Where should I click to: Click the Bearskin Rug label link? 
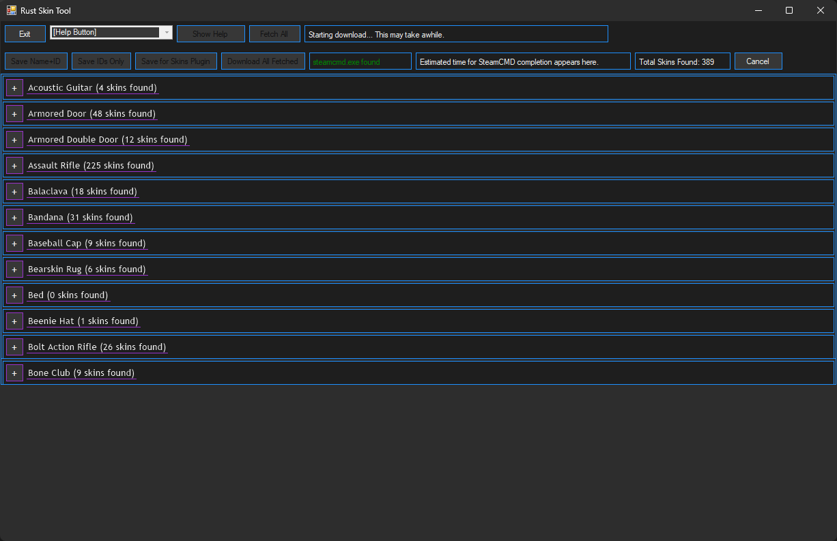87,269
